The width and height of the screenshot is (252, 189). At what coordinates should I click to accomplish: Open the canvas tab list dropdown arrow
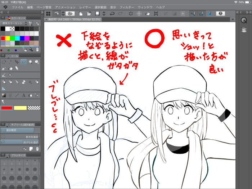233,19
